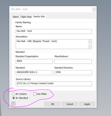The height and width of the screenshot is (116, 111).
Task: Click the Description scroll down arrow
Action: click(x=90, y=47)
